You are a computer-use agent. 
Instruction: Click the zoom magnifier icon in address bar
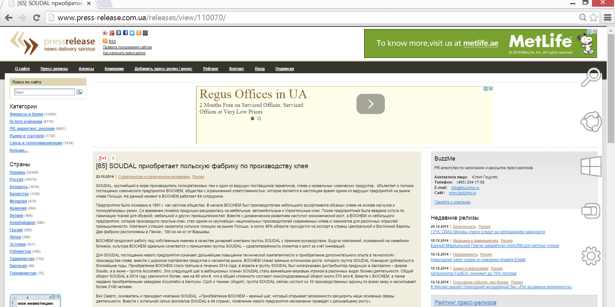point(583,17)
